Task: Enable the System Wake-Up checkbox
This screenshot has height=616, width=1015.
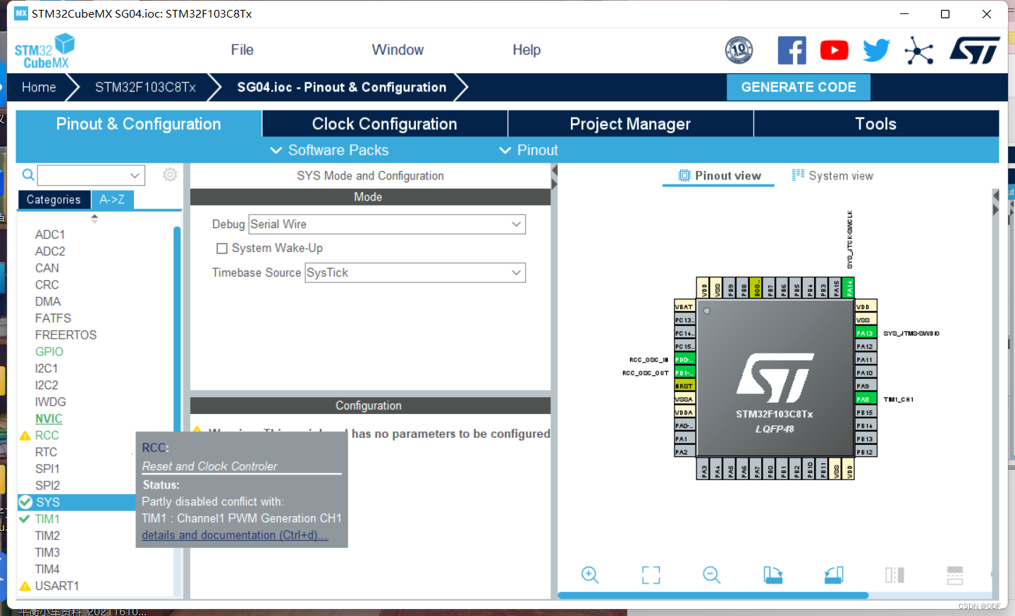Action: click(x=222, y=249)
